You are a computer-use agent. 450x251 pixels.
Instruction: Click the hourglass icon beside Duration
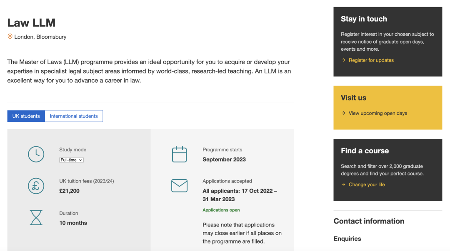(36, 218)
